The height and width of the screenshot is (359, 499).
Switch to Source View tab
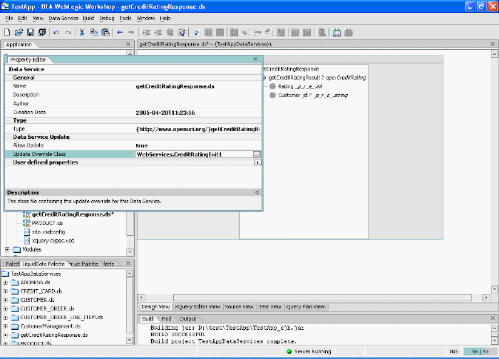[239, 307]
